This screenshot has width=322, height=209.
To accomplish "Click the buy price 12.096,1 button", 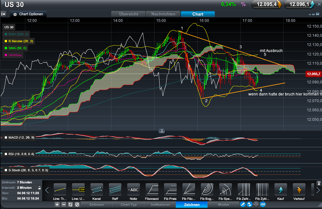I will [x=299, y=4].
